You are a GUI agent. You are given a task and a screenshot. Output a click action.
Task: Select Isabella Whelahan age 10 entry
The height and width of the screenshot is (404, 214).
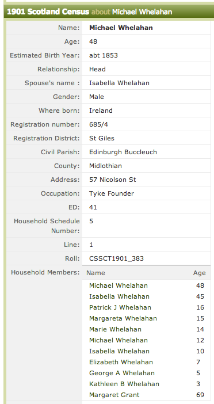[119, 351]
